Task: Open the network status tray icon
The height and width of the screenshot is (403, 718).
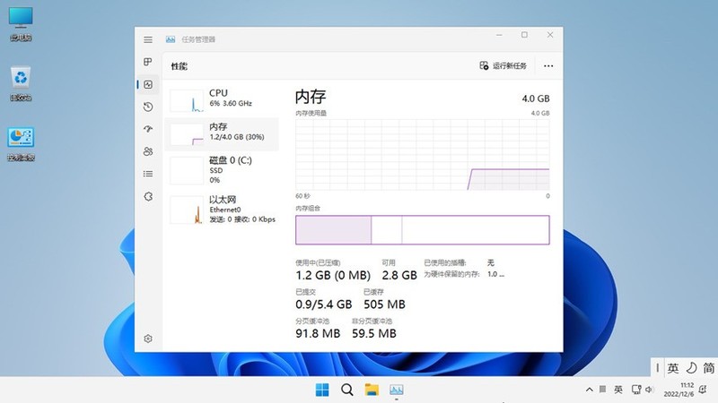Action: coord(636,390)
